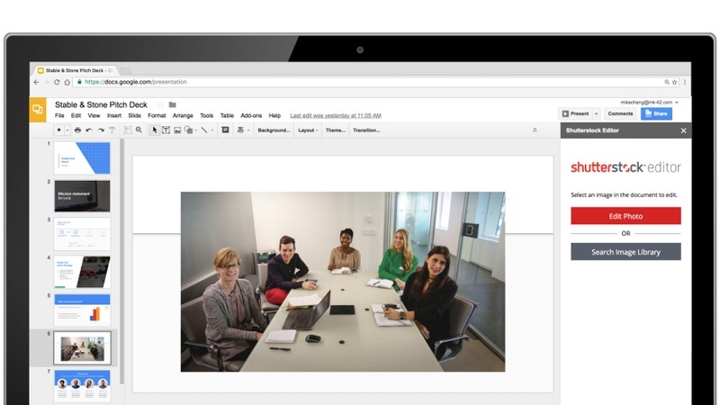Open the Edit menu
The height and width of the screenshot is (405, 720).
click(x=76, y=116)
